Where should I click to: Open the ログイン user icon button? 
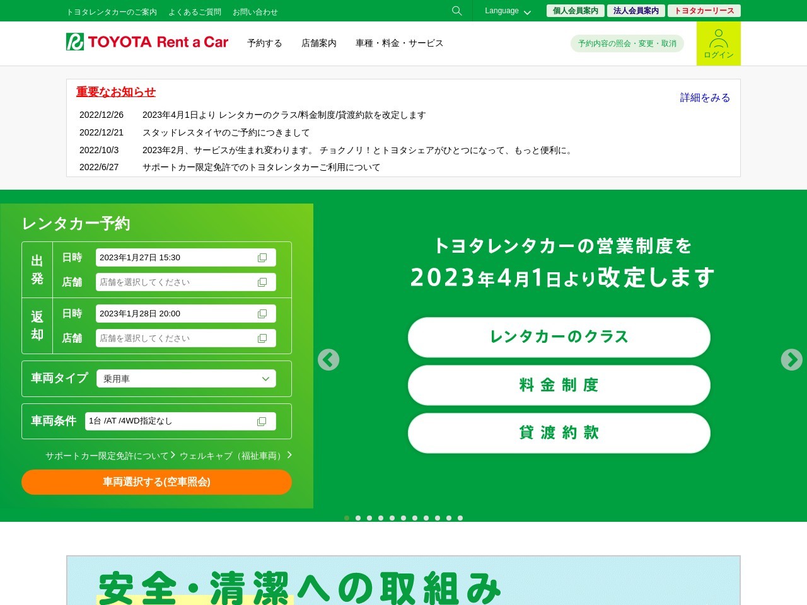click(719, 43)
